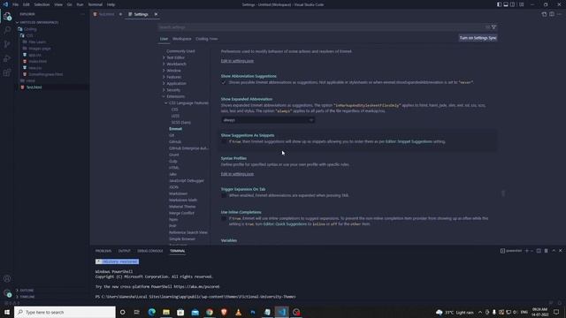
Task: Switch to the Problems panel tab
Action: coord(103,251)
